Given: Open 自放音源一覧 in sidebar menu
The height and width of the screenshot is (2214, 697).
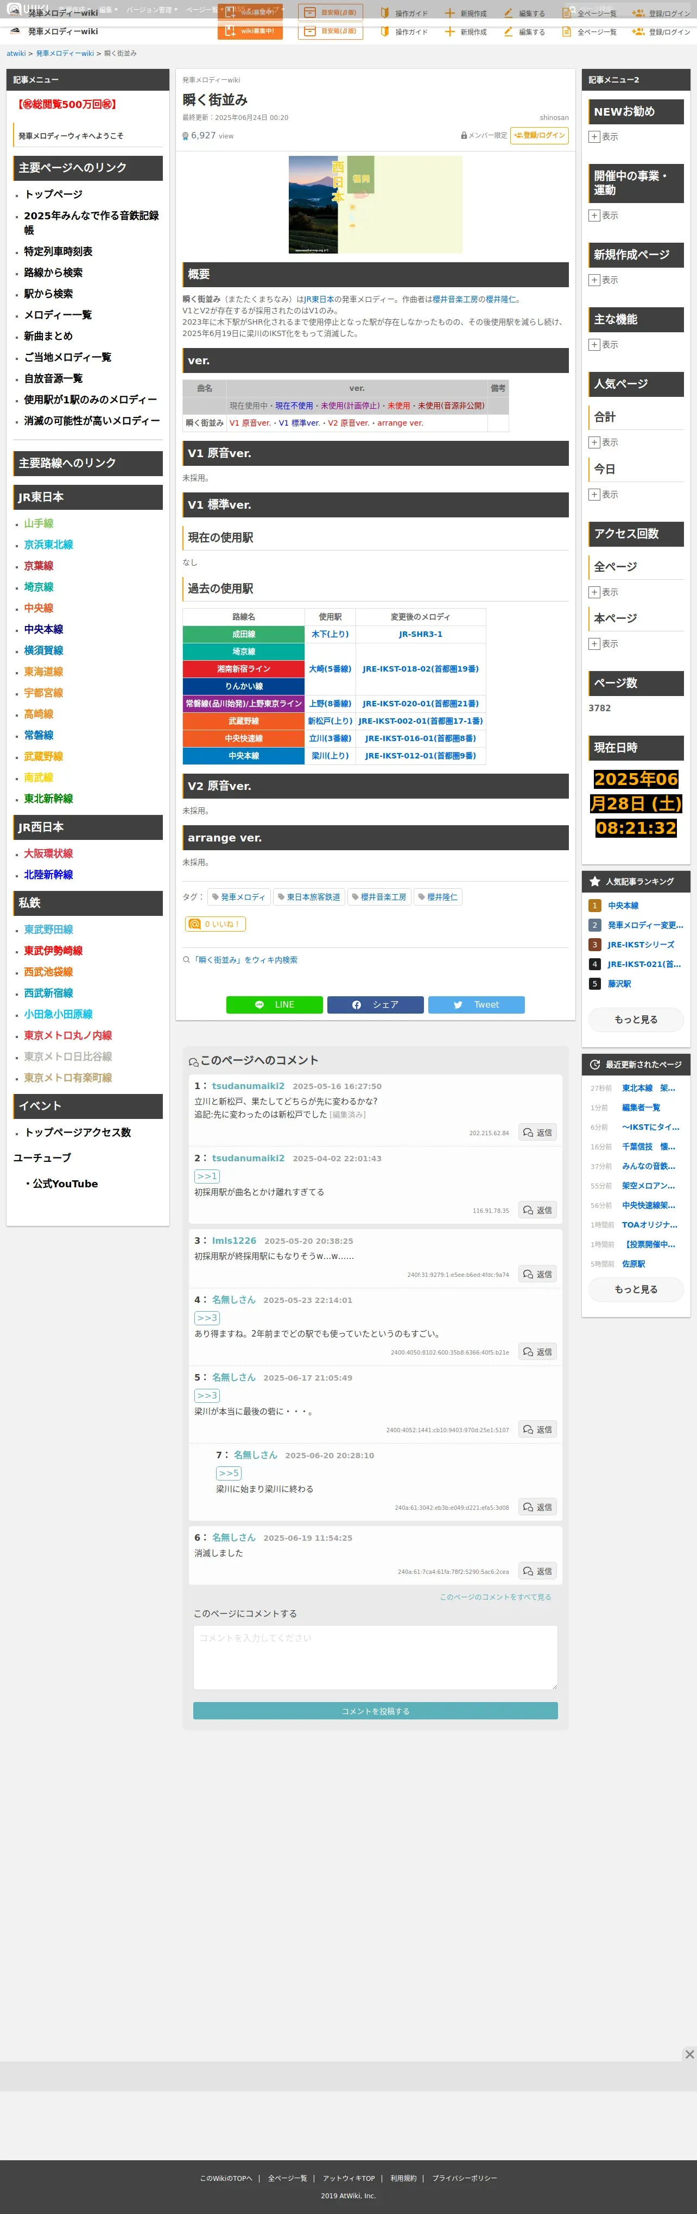Looking at the screenshot, I should [53, 378].
